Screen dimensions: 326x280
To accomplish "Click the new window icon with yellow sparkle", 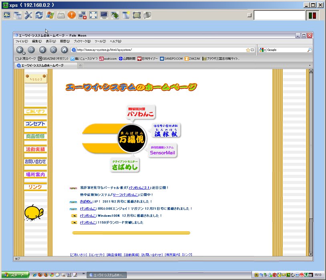I will pyautogui.click(x=126, y=15).
